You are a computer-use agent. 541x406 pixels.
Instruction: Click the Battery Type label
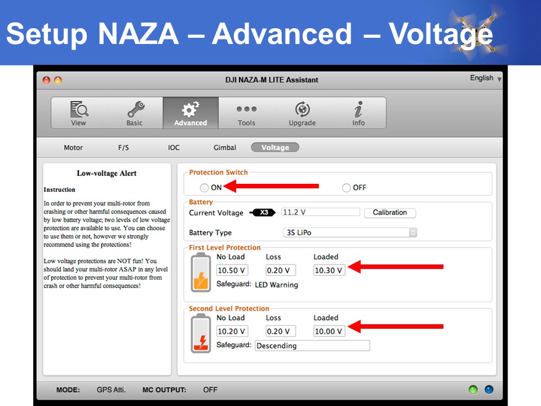[210, 233]
